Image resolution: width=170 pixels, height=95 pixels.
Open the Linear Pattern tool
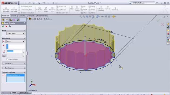pyautogui.click(x=77, y=8)
